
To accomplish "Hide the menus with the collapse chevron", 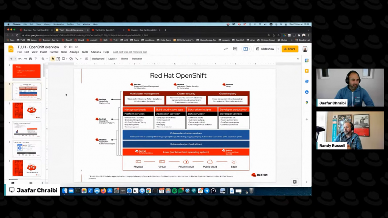I will point(298,59).
